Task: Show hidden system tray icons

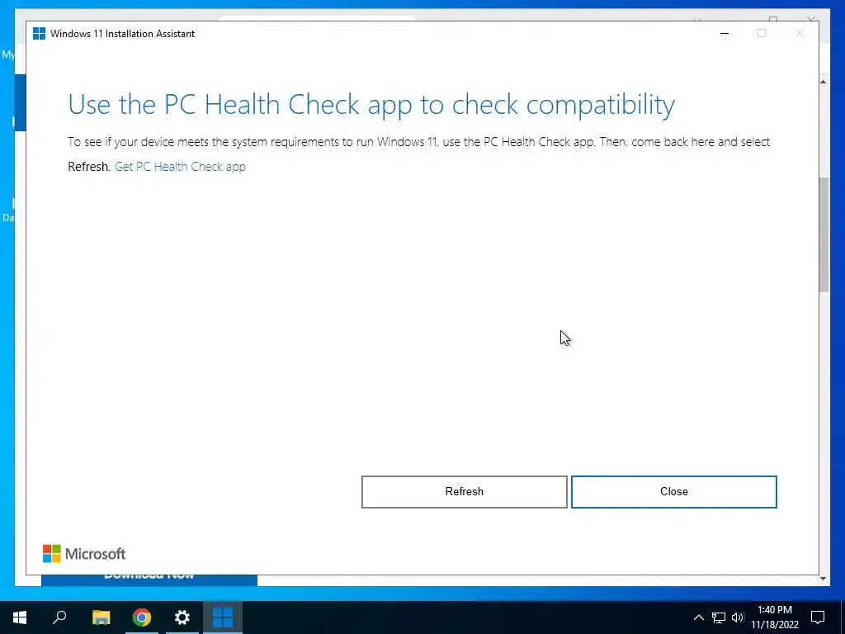Action: [x=698, y=617]
